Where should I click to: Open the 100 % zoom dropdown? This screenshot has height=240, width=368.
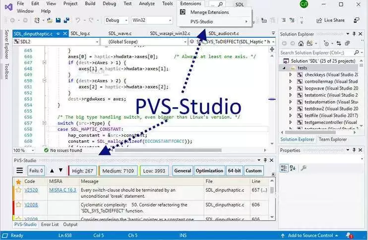[x=23, y=150]
